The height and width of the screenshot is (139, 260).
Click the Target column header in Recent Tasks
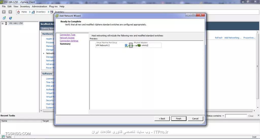48,121
